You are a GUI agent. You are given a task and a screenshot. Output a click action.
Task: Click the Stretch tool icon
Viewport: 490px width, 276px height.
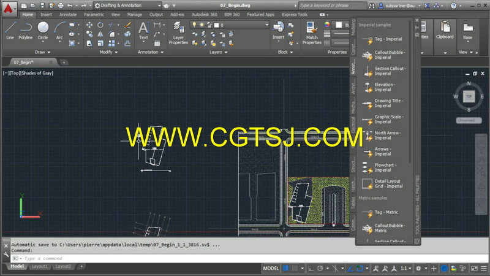(x=89, y=43)
